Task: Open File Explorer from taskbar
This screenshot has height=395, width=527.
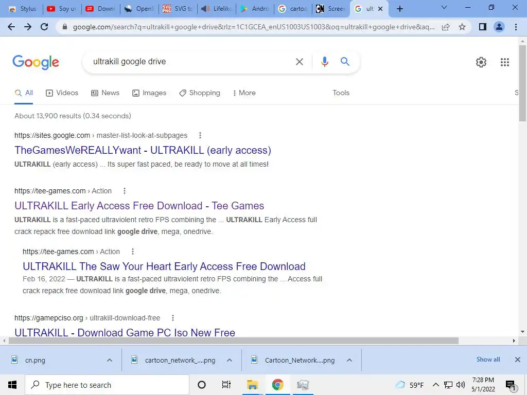Action: (x=252, y=385)
